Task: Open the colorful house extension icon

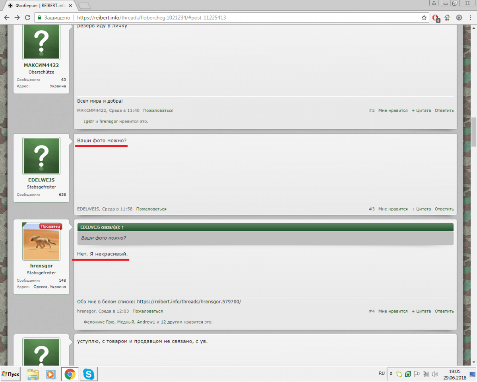Action: point(447,18)
